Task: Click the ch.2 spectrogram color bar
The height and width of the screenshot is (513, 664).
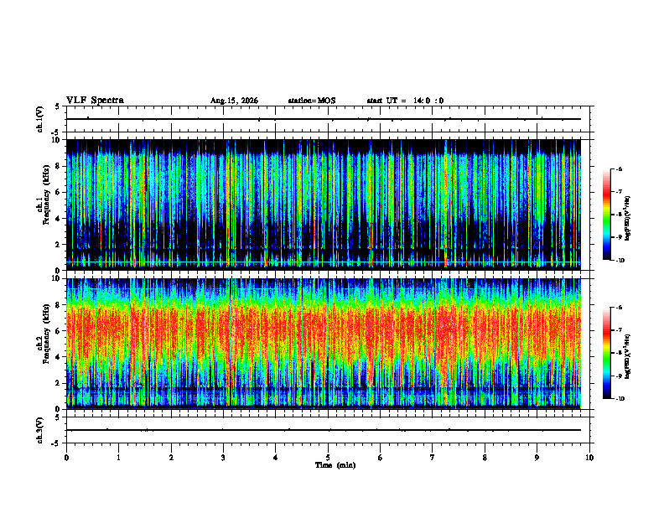Action: (606, 353)
